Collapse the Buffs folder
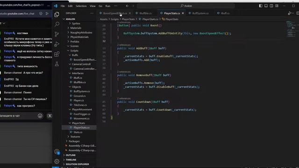299x168 pixels. (75, 55)
